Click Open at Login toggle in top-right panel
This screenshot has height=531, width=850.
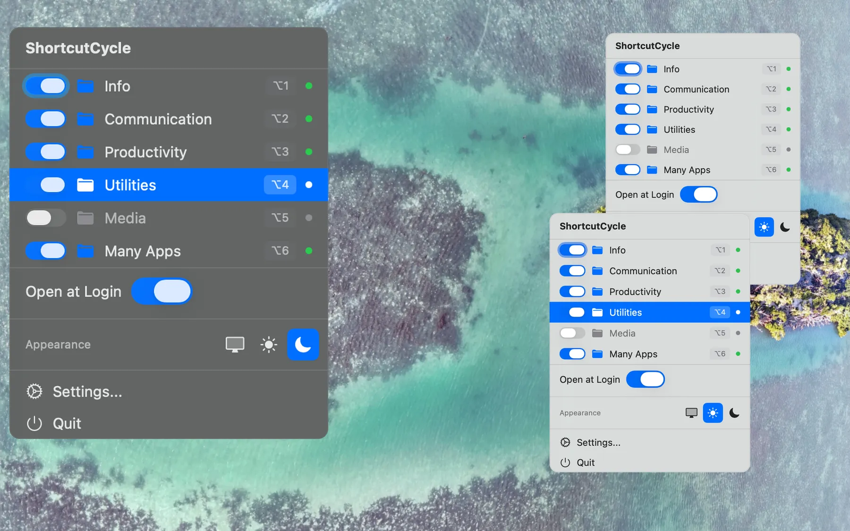click(x=698, y=194)
